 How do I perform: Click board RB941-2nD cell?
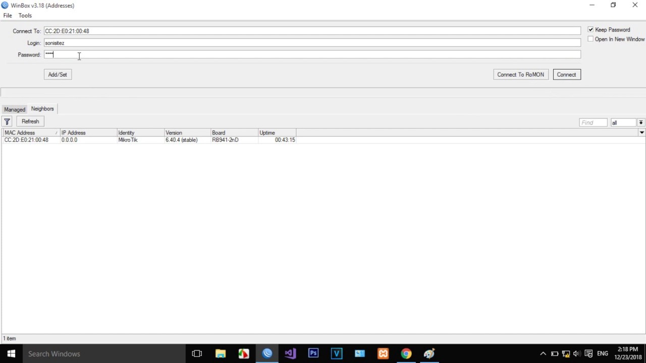point(225,140)
